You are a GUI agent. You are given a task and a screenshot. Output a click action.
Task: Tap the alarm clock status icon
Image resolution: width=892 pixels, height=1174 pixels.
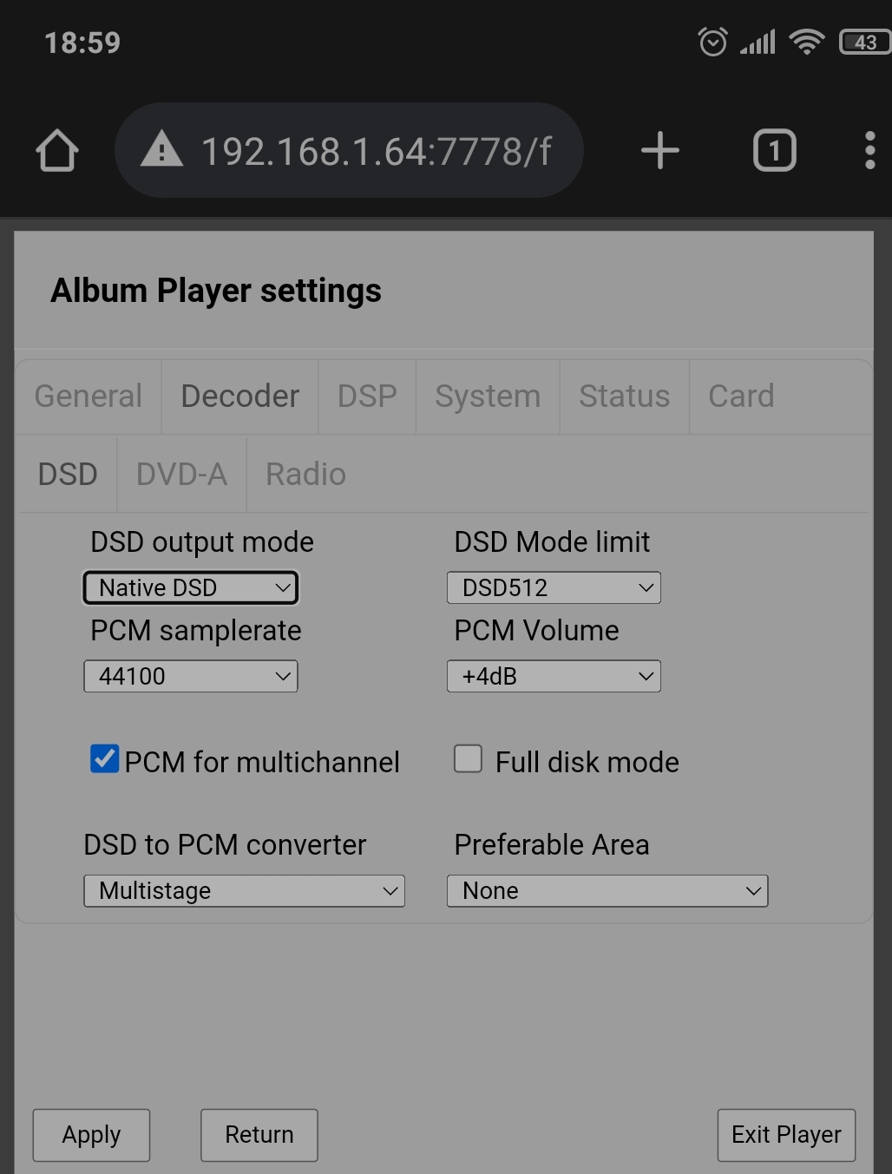pos(712,42)
